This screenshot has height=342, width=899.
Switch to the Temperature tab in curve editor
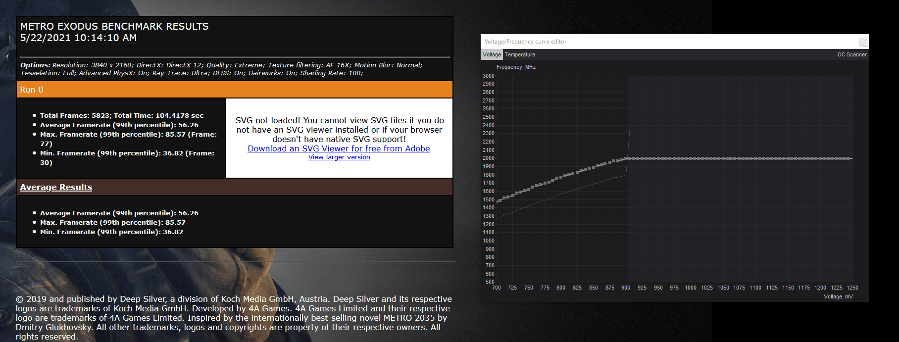coord(520,54)
